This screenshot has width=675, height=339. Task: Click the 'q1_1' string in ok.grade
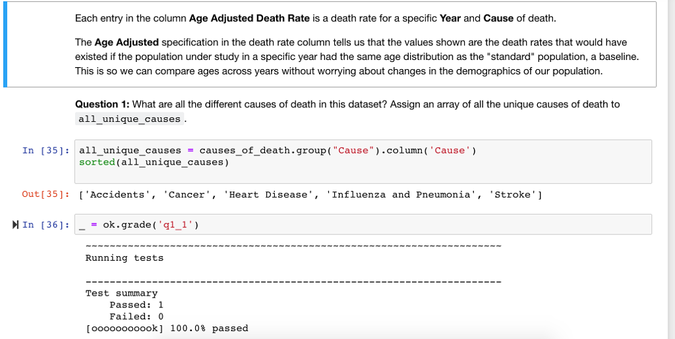(174, 224)
